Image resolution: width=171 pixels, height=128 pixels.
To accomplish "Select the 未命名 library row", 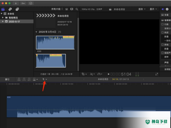I will pyautogui.click(x=17, y=14).
